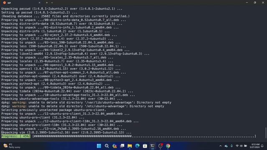Close the apt tab
Image resolution: width=267 pixels, height=150 pixels.
pos(39,2)
